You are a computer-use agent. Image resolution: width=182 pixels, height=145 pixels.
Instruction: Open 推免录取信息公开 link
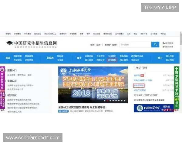coord(15,89)
